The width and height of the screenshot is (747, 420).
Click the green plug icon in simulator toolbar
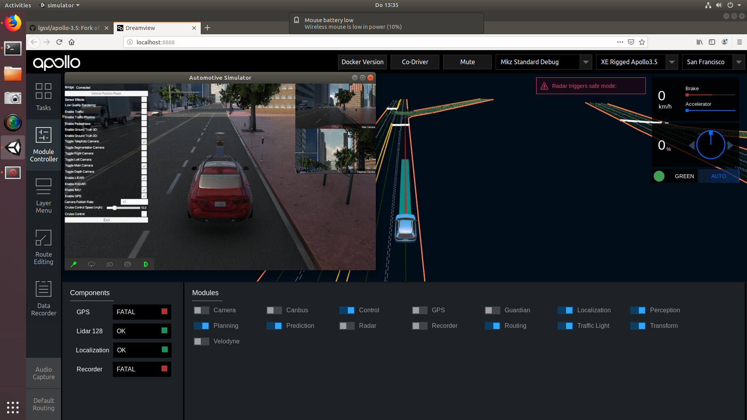74,264
